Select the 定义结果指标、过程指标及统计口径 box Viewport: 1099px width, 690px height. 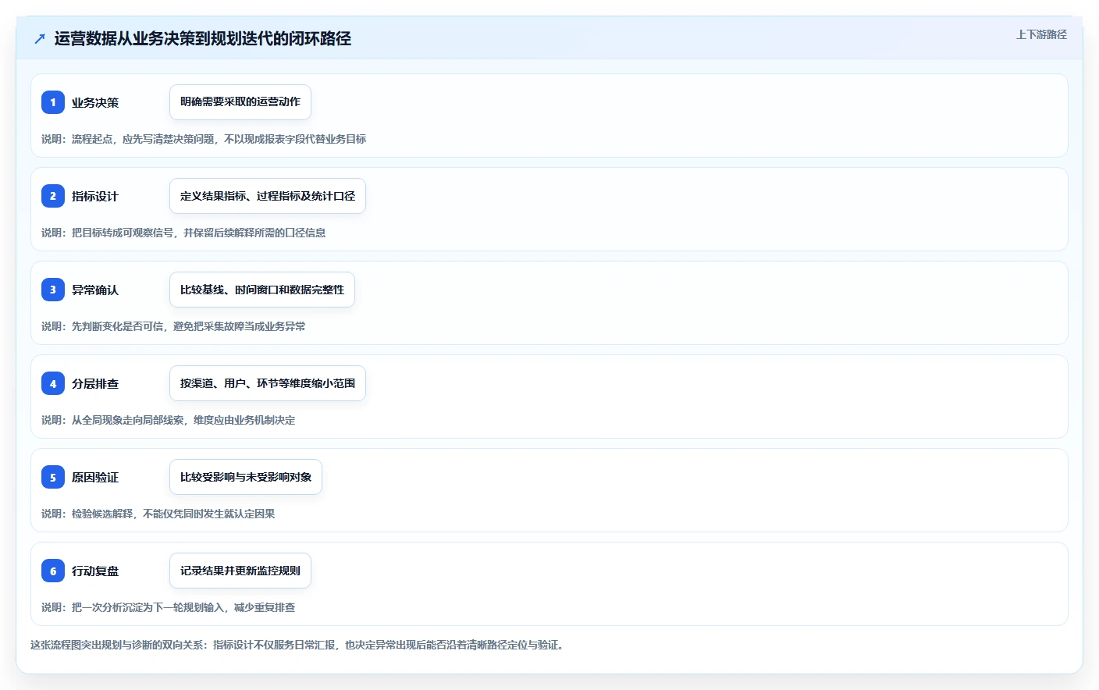pyautogui.click(x=268, y=196)
